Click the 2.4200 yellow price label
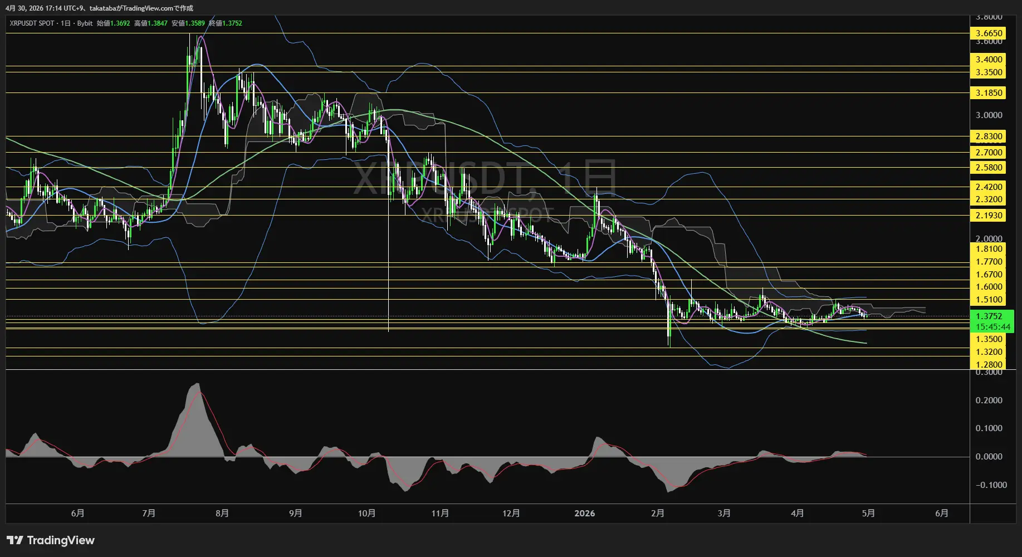1022x557 pixels. (x=989, y=187)
